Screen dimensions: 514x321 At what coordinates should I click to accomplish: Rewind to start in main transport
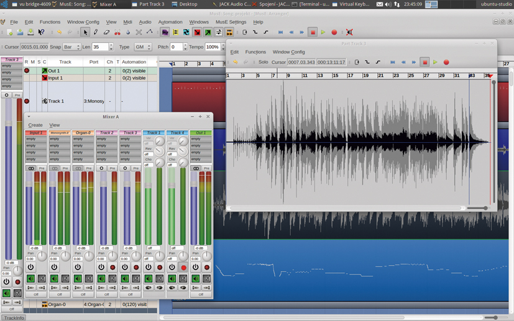(x=280, y=32)
